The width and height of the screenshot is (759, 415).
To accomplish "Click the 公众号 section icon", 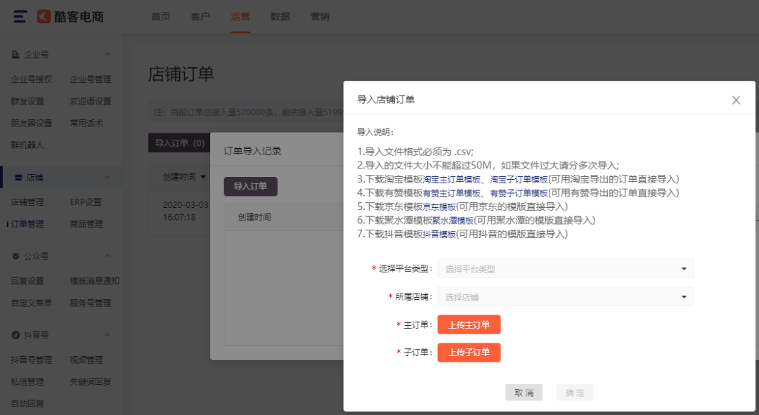I will click(x=15, y=256).
